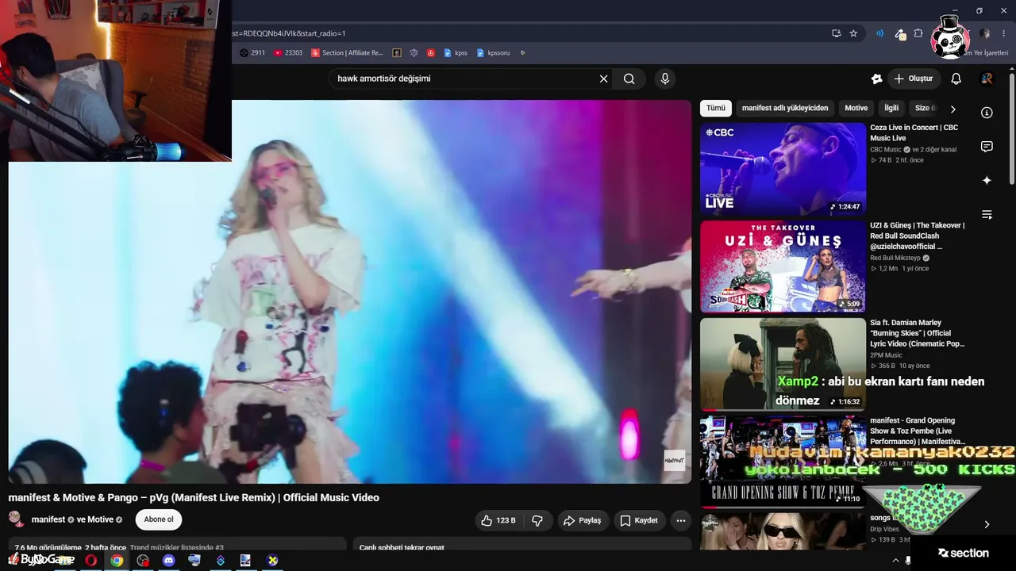1016x571 pixels.
Task: Open the manifest channel avatar
Action: pos(16,519)
